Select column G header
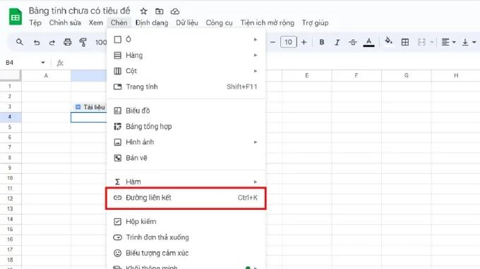The image size is (480, 269). [406, 75]
